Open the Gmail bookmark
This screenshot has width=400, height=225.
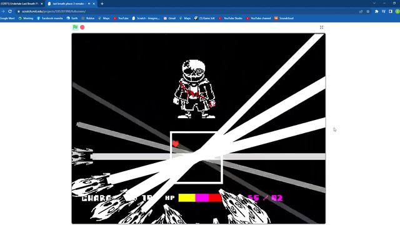click(169, 18)
